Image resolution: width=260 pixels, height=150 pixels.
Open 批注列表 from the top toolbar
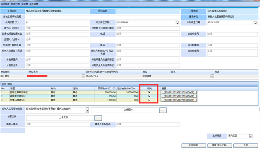16,4
